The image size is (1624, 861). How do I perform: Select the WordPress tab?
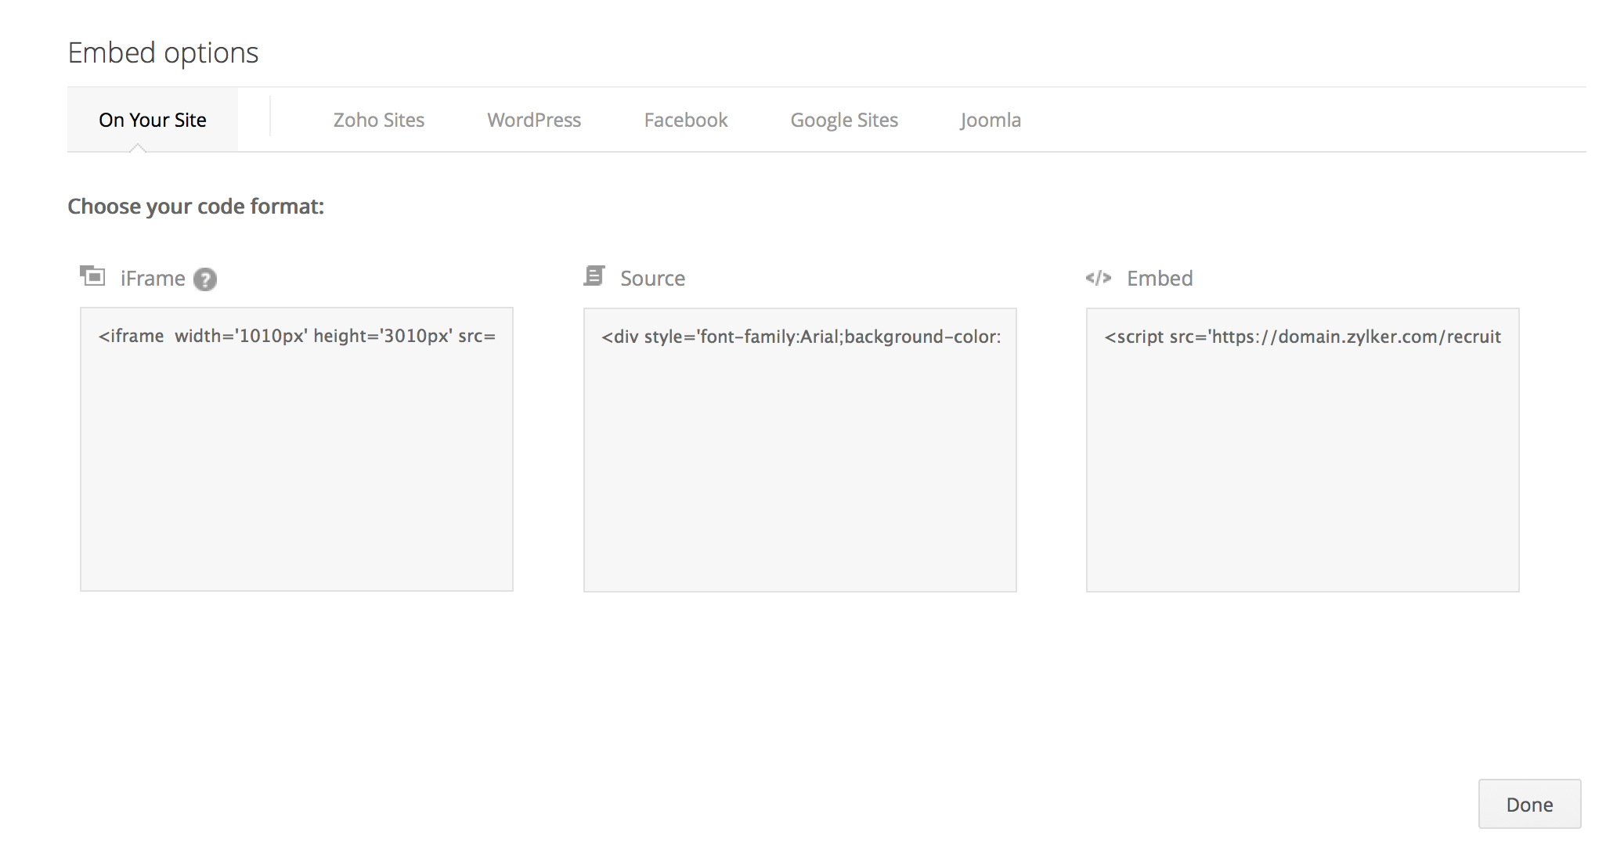[534, 120]
